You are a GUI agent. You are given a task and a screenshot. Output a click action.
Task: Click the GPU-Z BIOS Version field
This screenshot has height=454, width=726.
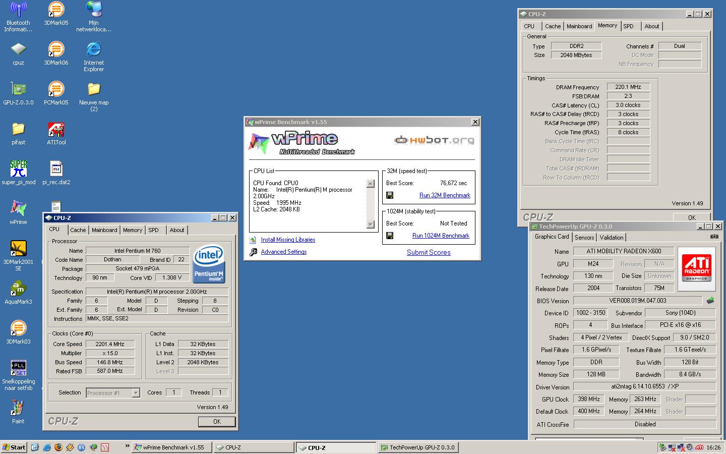click(x=638, y=301)
